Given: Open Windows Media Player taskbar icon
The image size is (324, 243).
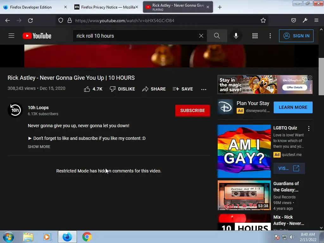Looking at the screenshot, I should (47, 237).
